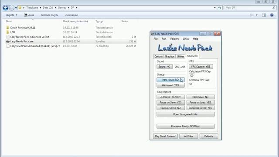Viewport: 279px width, 157px height.
Task: Switch to the Utilities tab
Action: [x=180, y=56]
